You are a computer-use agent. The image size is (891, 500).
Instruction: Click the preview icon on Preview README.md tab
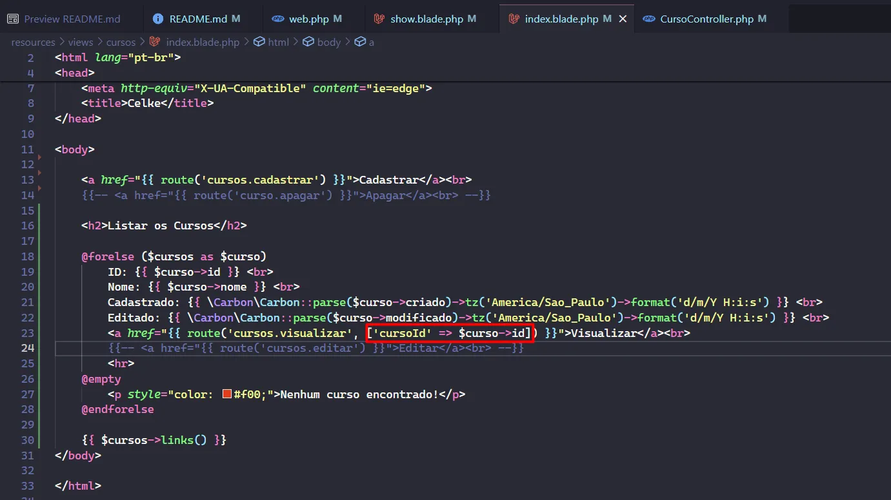(x=13, y=19)
